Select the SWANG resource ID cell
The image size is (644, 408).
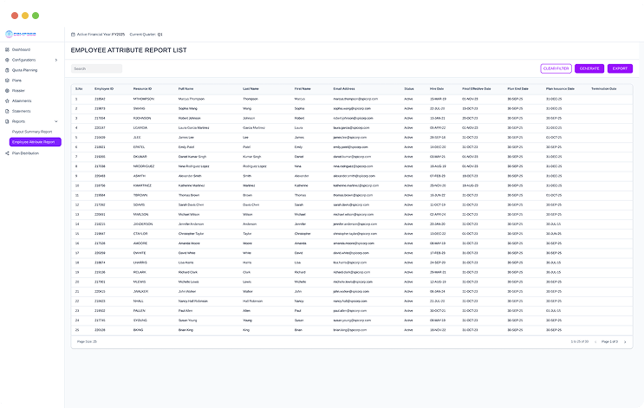click(139, 109)
